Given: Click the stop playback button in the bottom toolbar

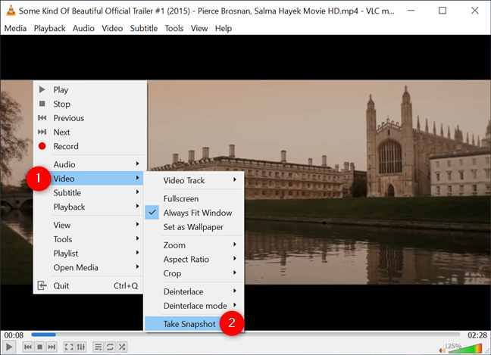Looking at the screenshot, I should tap(39, 347).
